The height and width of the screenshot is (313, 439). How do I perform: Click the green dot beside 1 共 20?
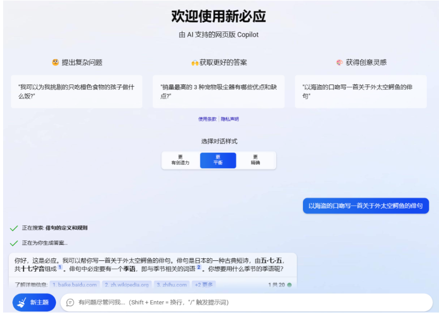(289, 285)
